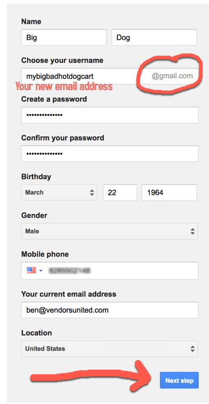Open the Location dropdown showing United States
209x404 pixels.
click(x=109, y=349)
